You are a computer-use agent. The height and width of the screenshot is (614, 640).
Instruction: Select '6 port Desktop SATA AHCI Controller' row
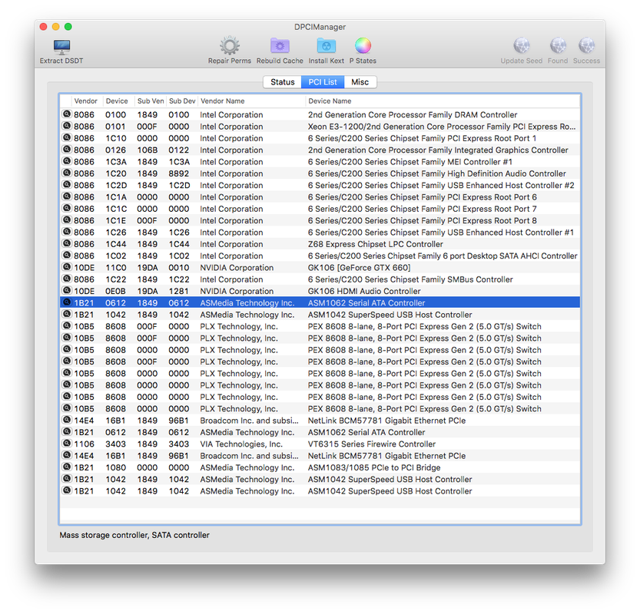click(320, 256)
